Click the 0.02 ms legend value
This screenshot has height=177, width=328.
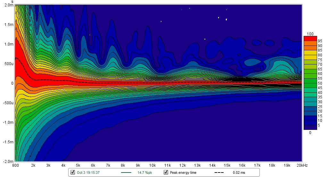click(239, 173)
